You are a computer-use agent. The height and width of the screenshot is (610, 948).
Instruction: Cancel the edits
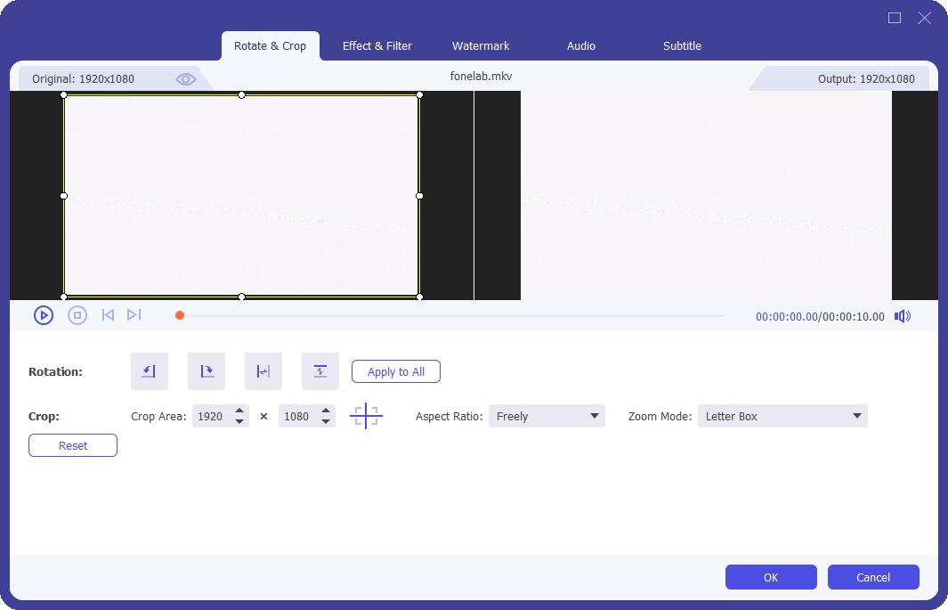[873, 577]
